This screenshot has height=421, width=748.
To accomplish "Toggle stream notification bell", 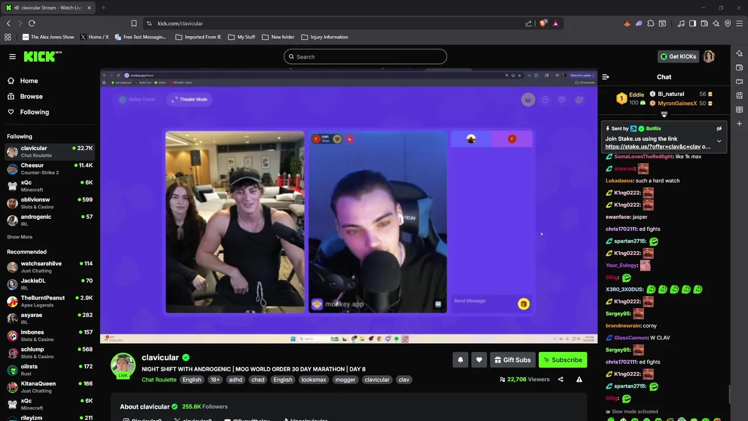I will [x=460, y=360].
